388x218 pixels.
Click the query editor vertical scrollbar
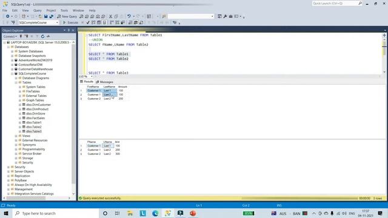click(384, 53)
